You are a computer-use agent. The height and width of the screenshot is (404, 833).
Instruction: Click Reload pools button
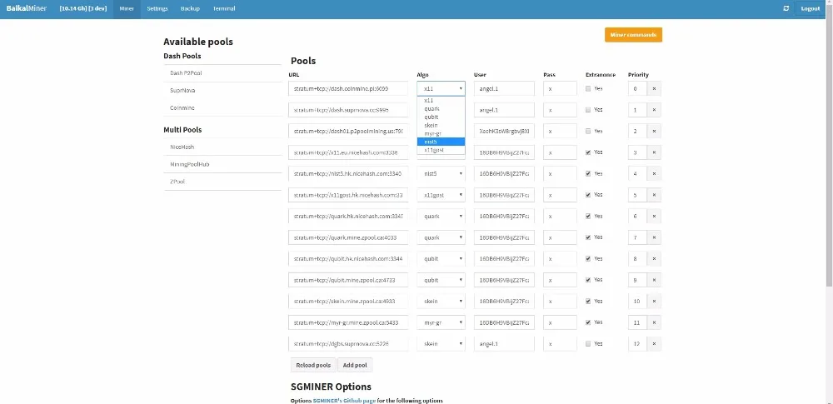[313, 365]
